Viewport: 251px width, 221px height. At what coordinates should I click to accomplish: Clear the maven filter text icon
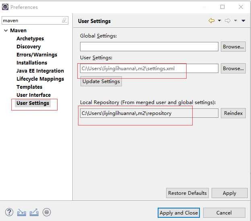pos(64,21)
